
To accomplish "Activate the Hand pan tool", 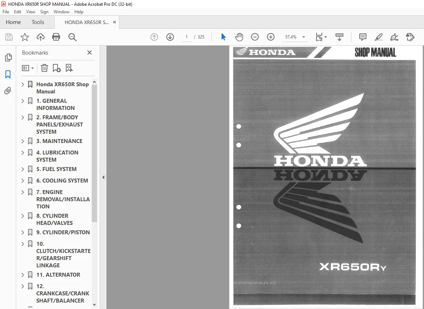I will click(x=239, y=37).
